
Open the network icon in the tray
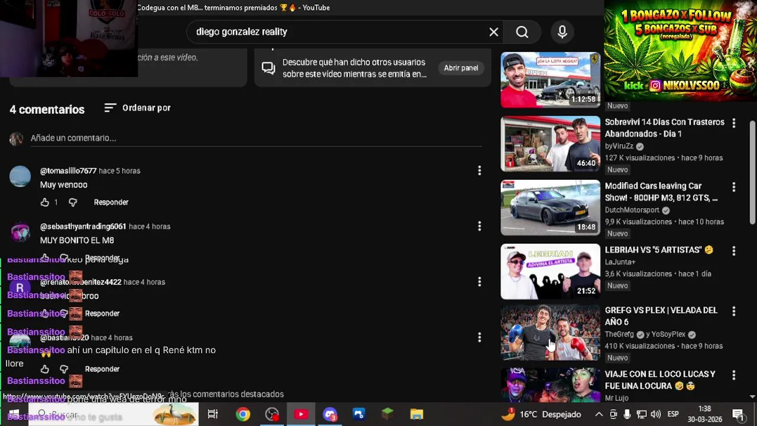point(641,414)
